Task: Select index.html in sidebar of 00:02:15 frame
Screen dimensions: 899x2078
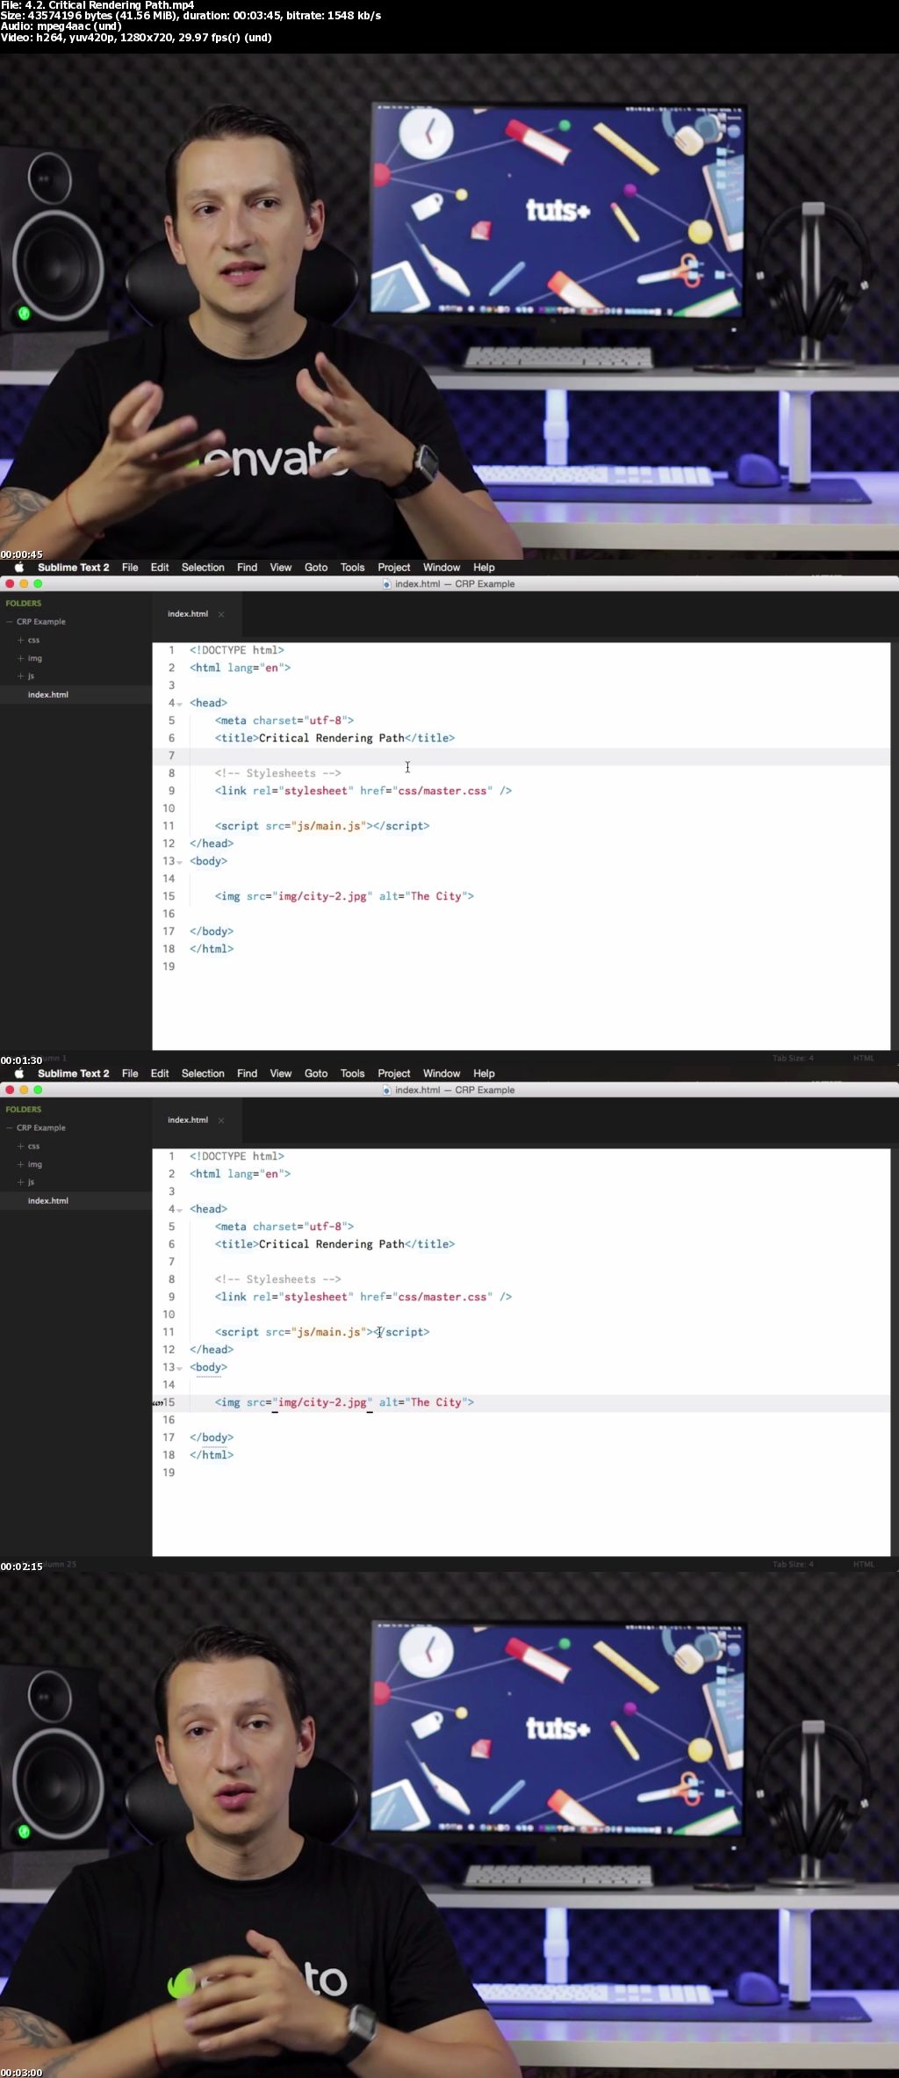Action: 48,1201
